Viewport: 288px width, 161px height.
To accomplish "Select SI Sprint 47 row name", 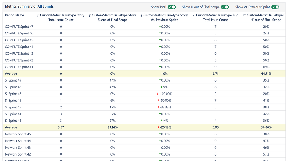I will pyautogui.click(x=13, y=94).
